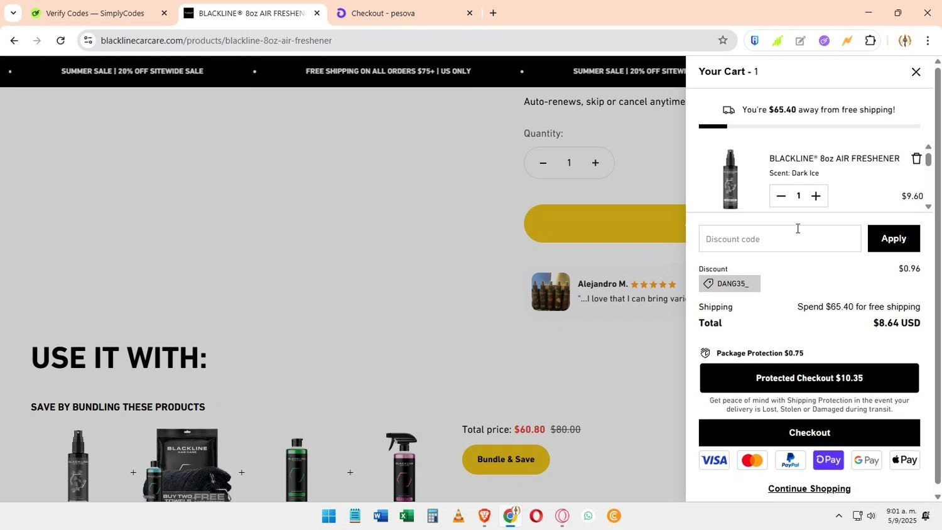This screenshot has height=530, width=942.
Task: Open Brave browser from taskbar
Action: click(x=484, y=516)
